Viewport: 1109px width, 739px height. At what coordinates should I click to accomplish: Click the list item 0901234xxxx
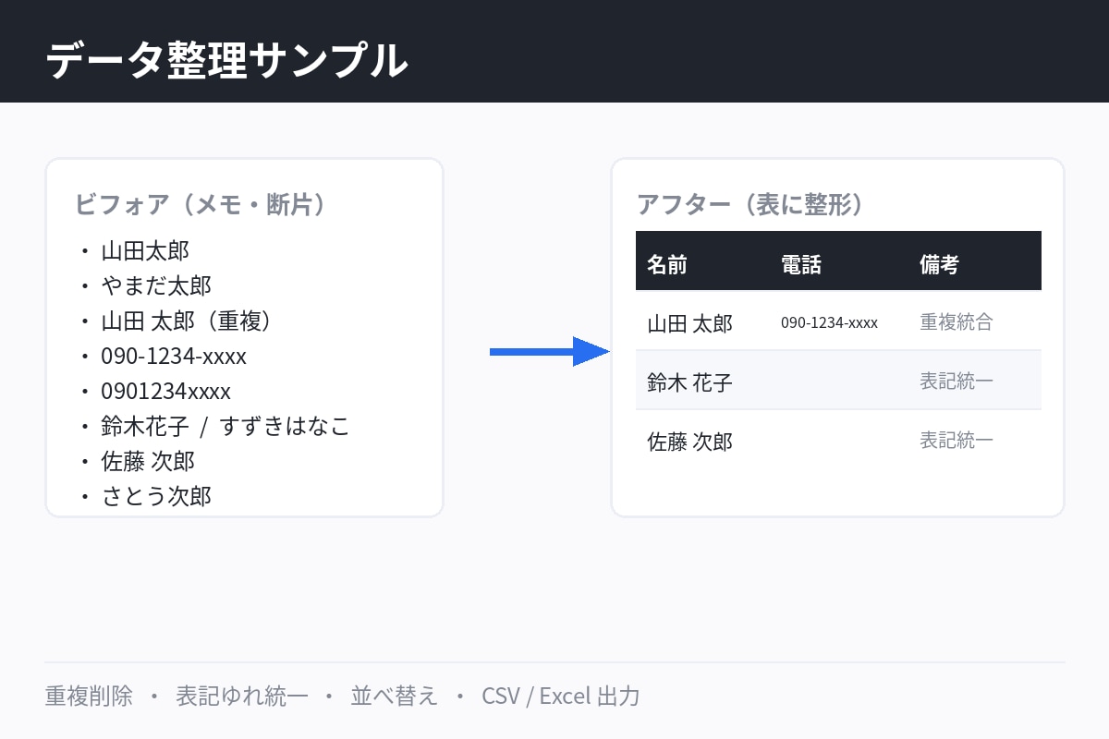[x=165, y=391]
